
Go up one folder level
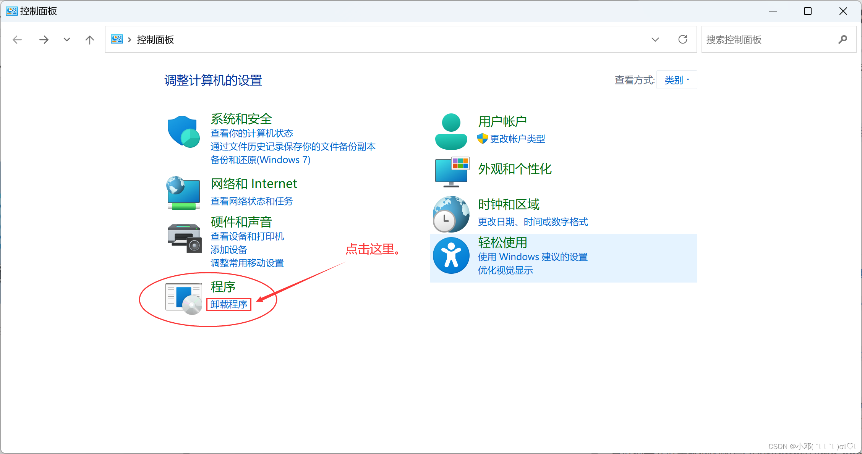(90, 40)
